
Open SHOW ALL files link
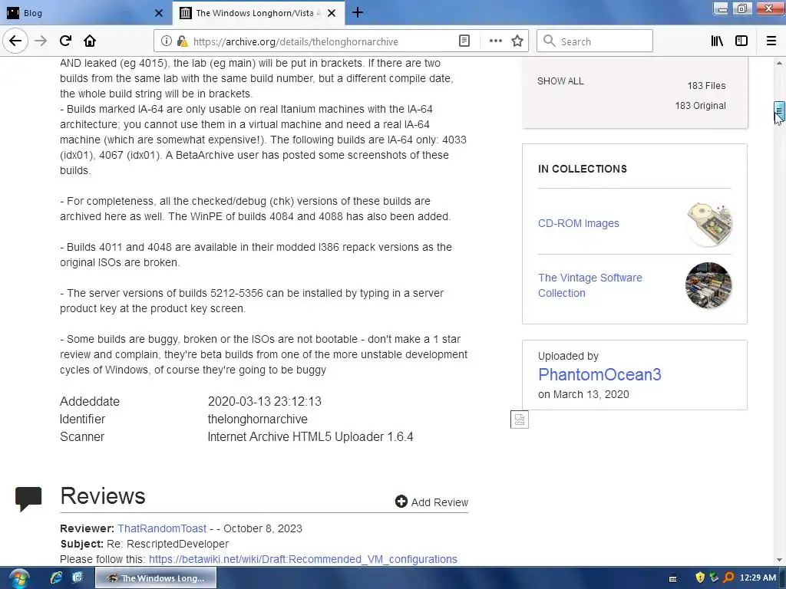tap(560, 81)
